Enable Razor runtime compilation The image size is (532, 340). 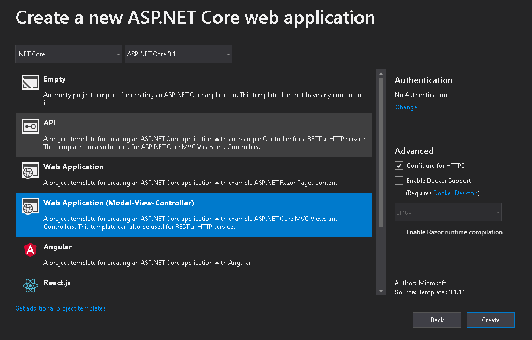point(399,232)
